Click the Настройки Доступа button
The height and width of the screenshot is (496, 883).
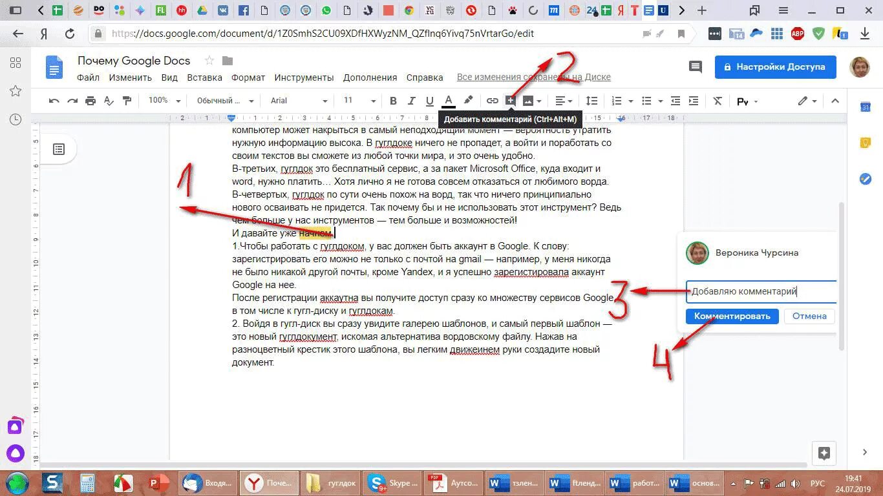point(775,67)
